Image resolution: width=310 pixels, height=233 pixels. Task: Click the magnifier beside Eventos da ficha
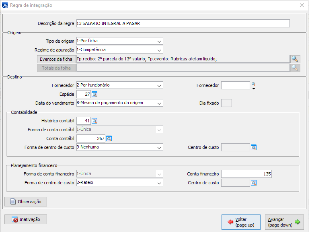point(295,59)
